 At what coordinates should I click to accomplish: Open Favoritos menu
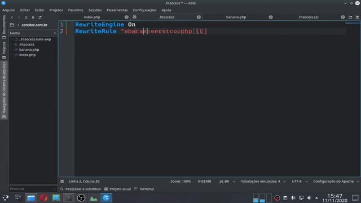(76, 10)
